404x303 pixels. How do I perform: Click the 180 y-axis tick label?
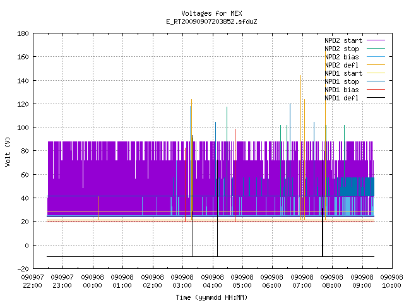tap(23, 33)
